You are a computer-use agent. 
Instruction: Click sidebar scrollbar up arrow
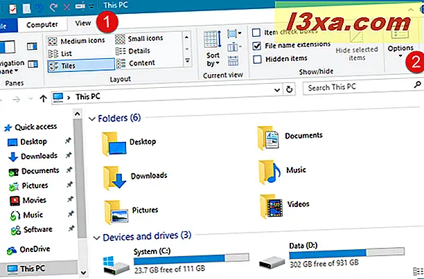78,114
